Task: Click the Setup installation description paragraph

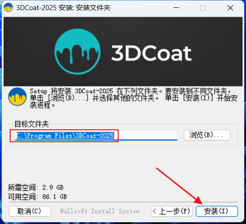Action: [133, 98]
